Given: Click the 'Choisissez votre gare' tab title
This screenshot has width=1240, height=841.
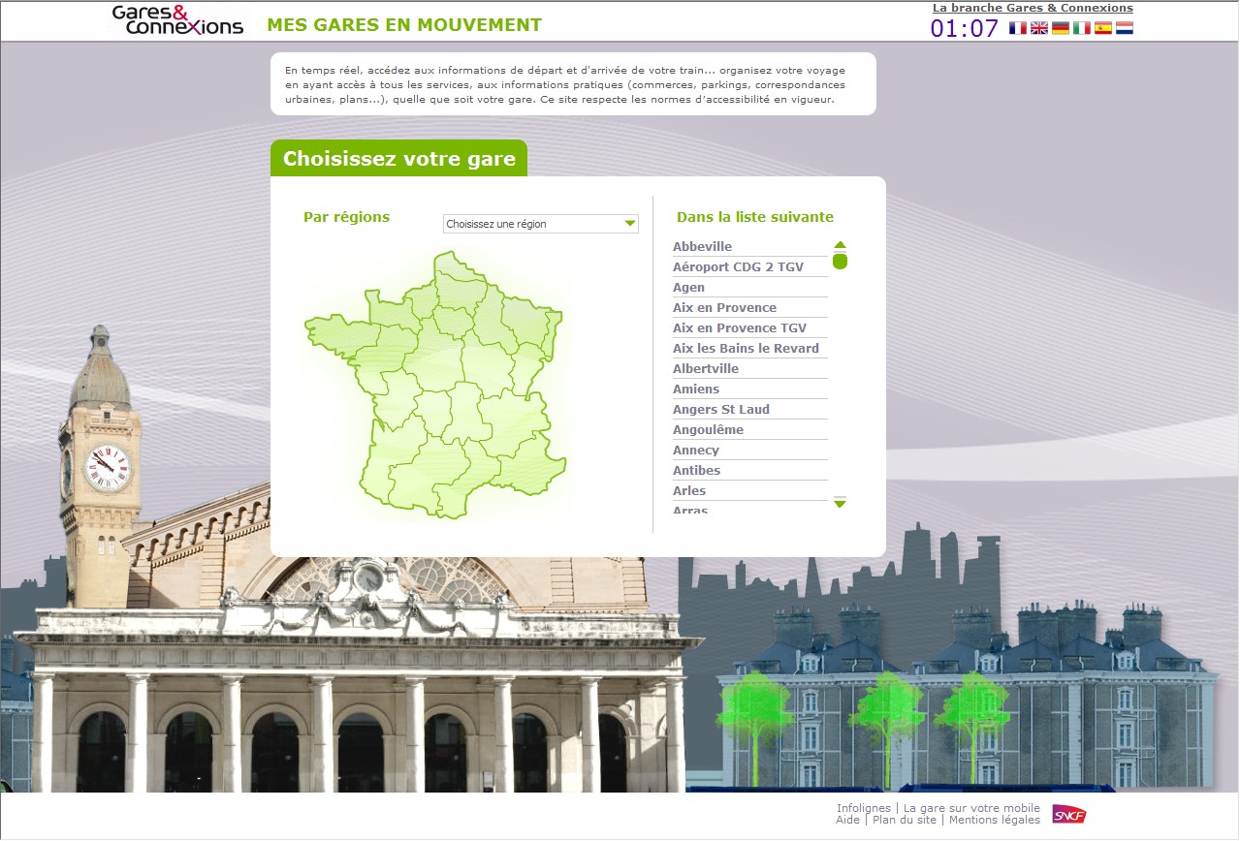Looking at the screenshot, I should (399, 159).
